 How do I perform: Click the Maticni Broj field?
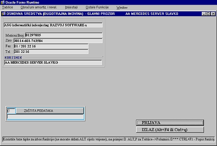(x=64, y=35)
